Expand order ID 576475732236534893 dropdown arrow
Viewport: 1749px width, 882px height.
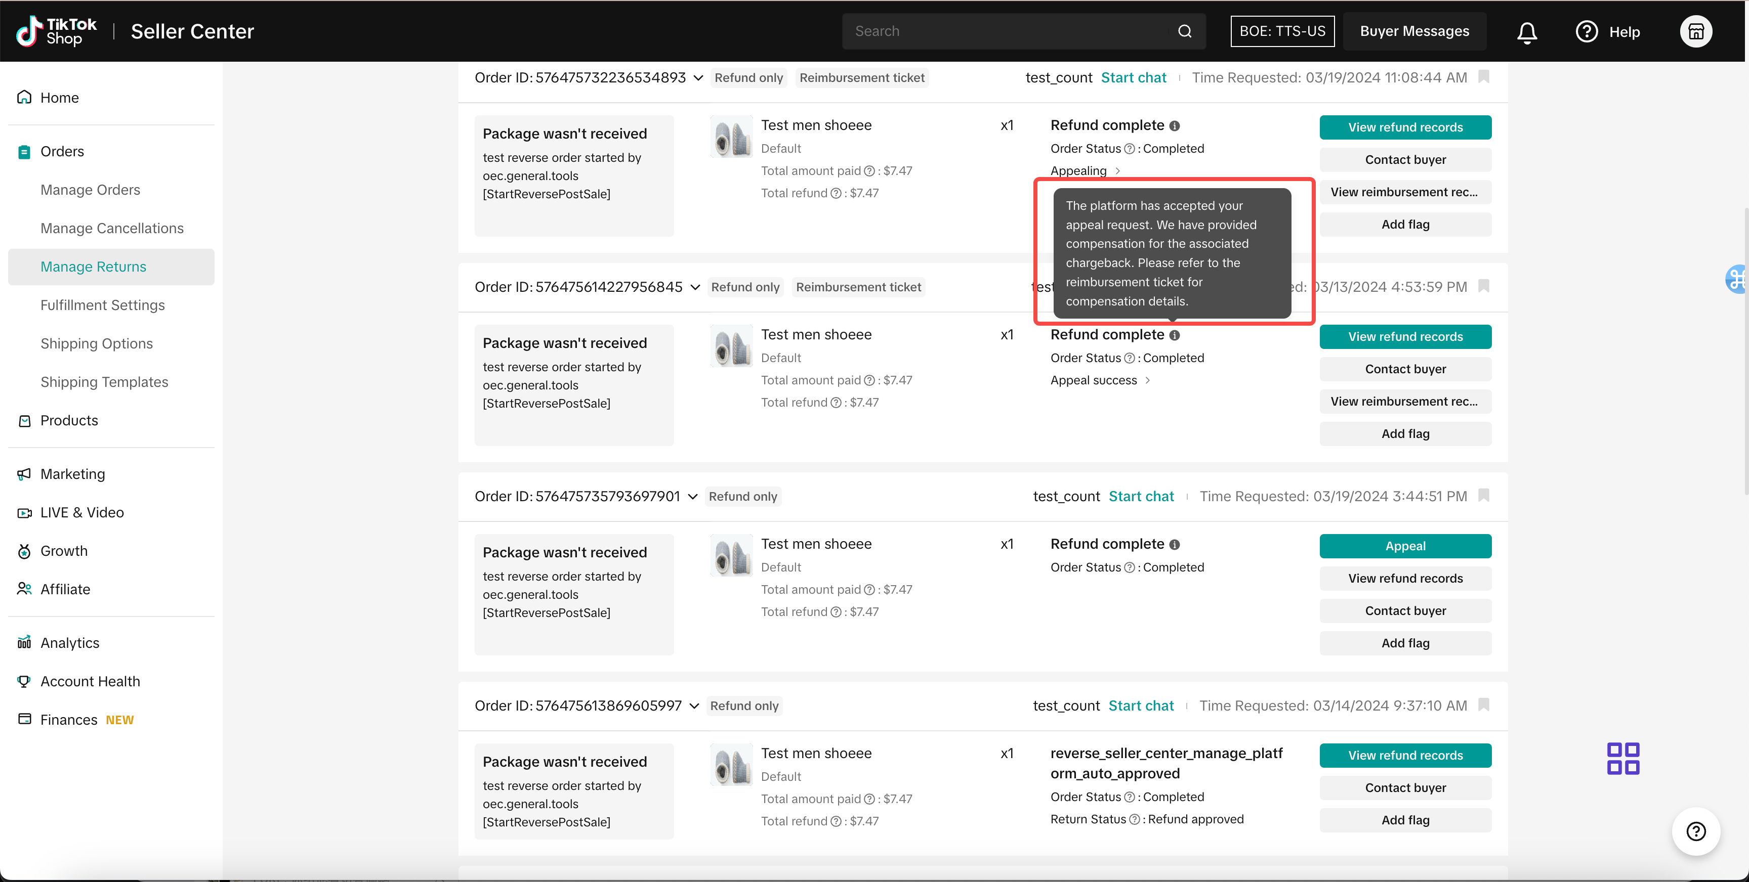[x=698, y=78]
